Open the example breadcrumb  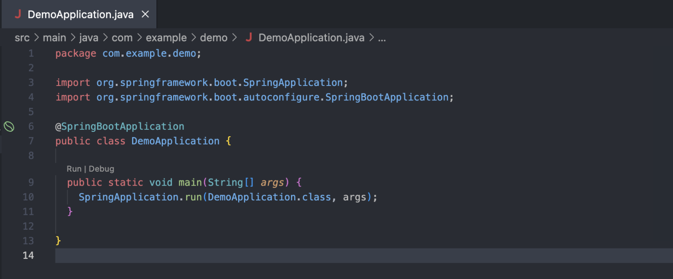(166, 38)
